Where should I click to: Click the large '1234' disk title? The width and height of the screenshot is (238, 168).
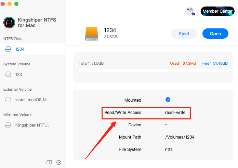(110, 30)
